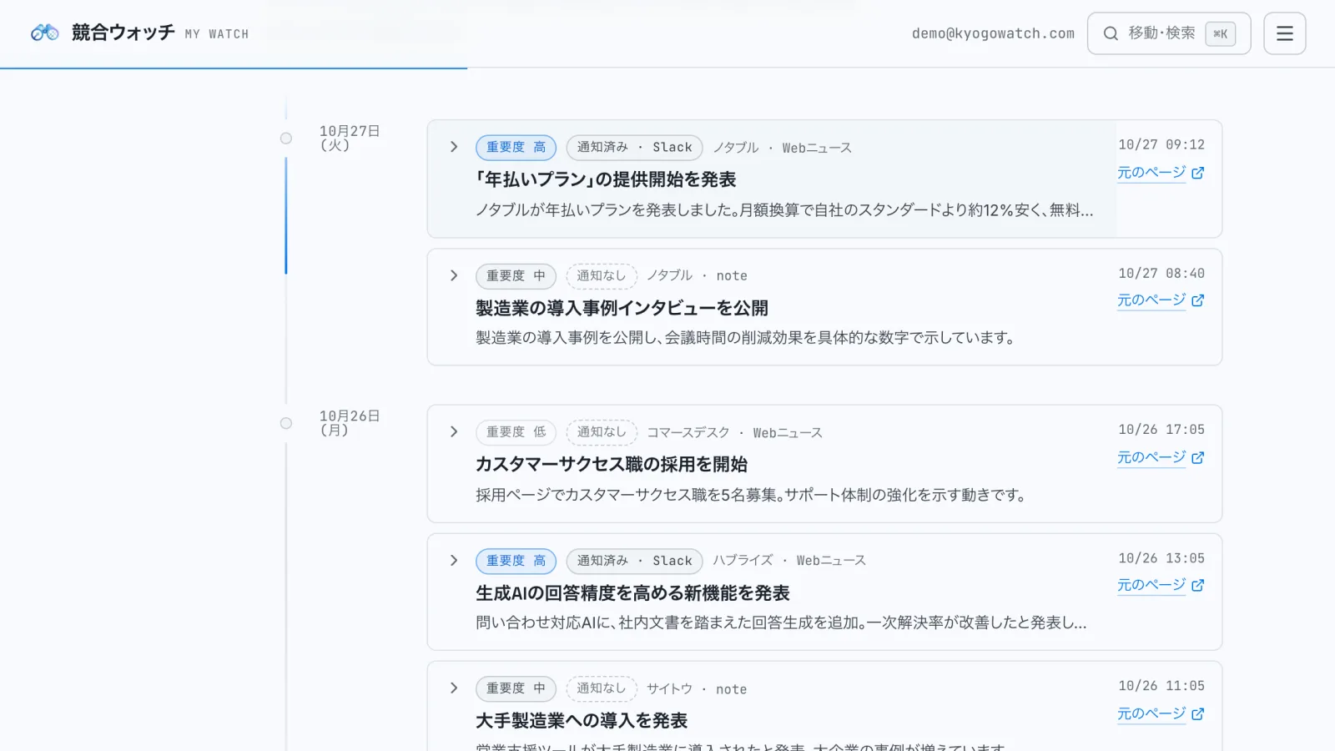Expand the 大手製造業への導入 entry chevron
The image size is (1335, 751).
[454, 688]
